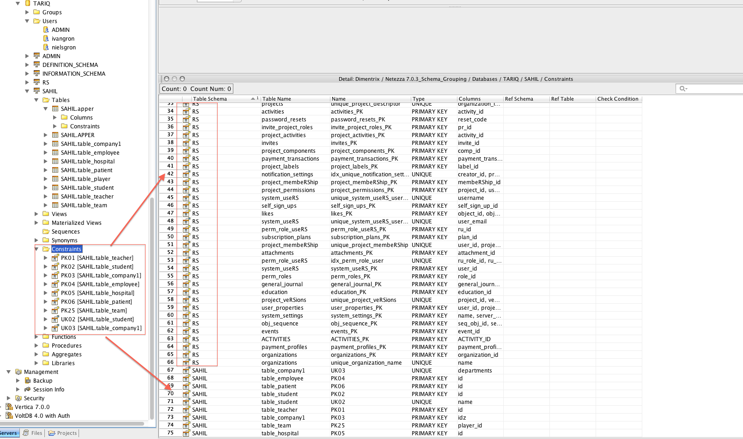Sort by Type column header
Viewport: 743px width, 439px height.
coord(434,99)
